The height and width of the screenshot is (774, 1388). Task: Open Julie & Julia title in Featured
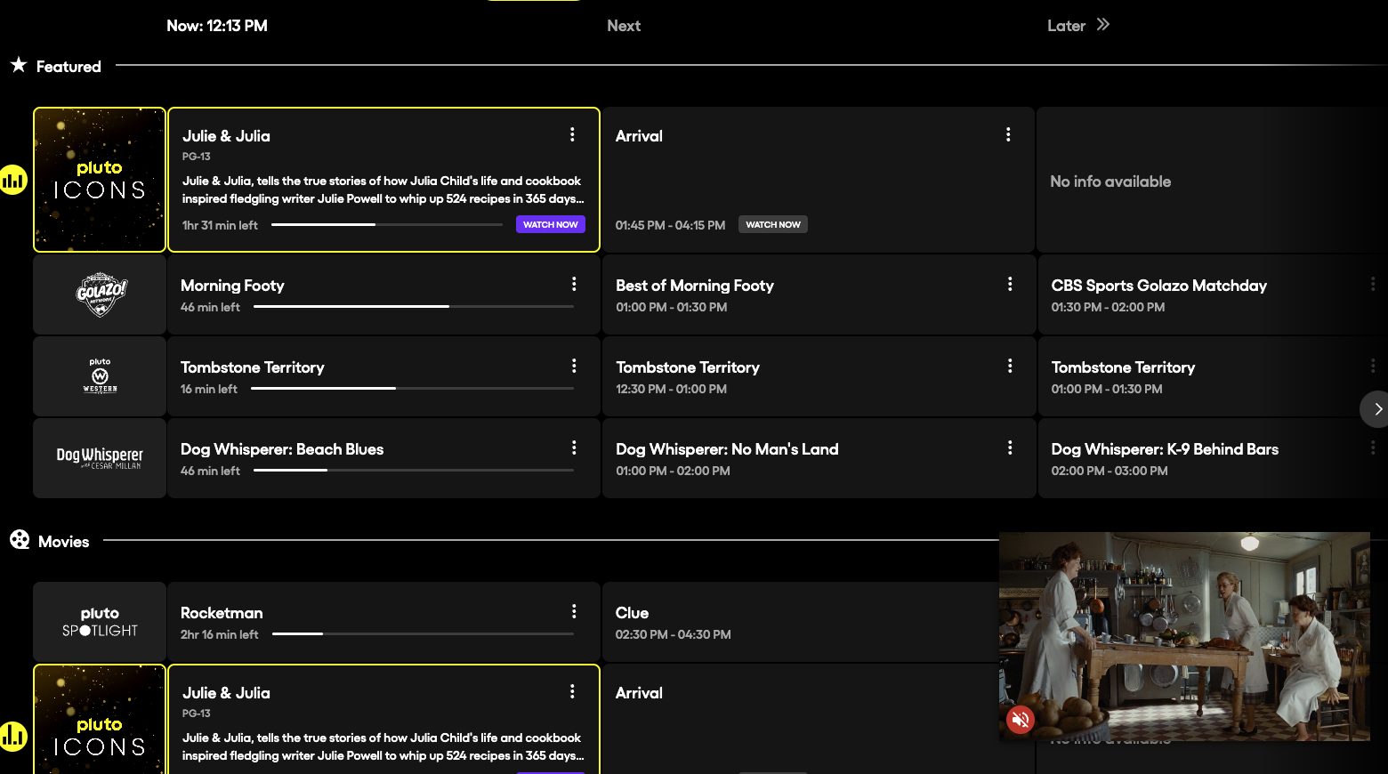226,136
